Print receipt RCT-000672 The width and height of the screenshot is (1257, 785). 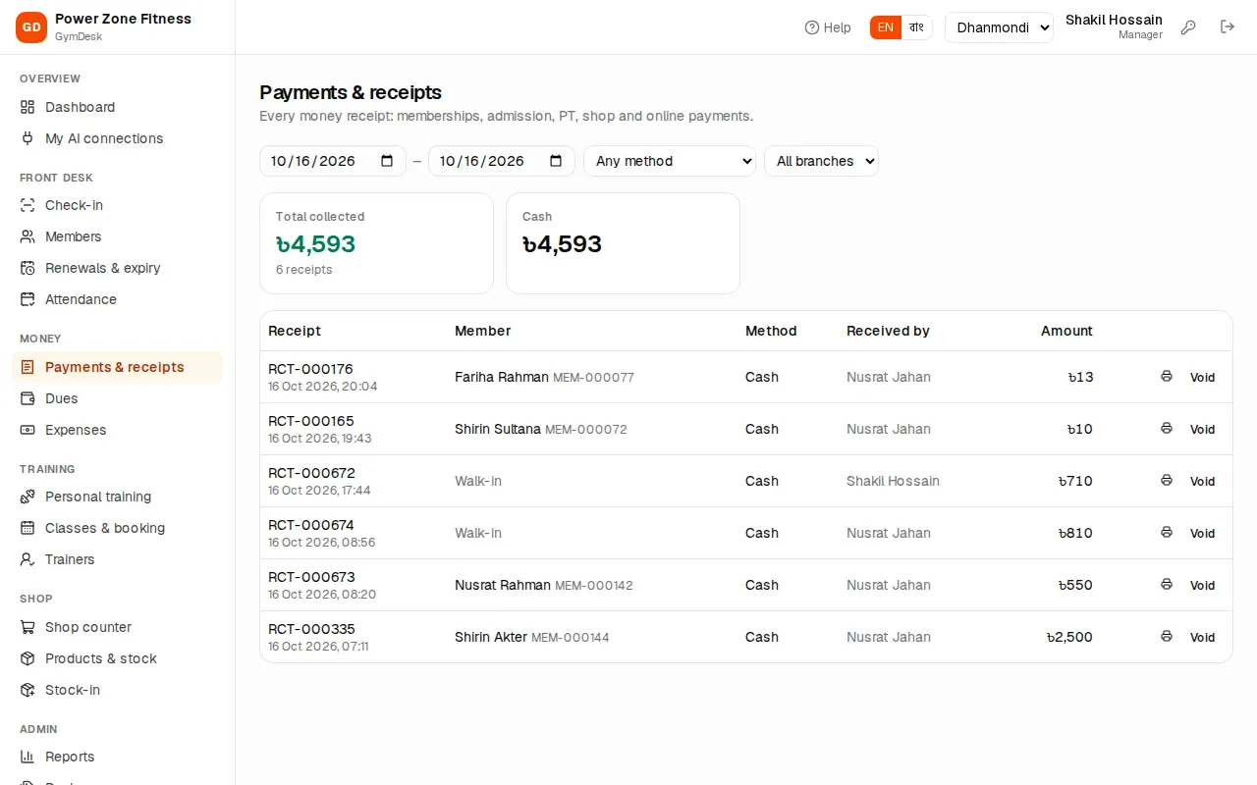(x=1167, y=481)
